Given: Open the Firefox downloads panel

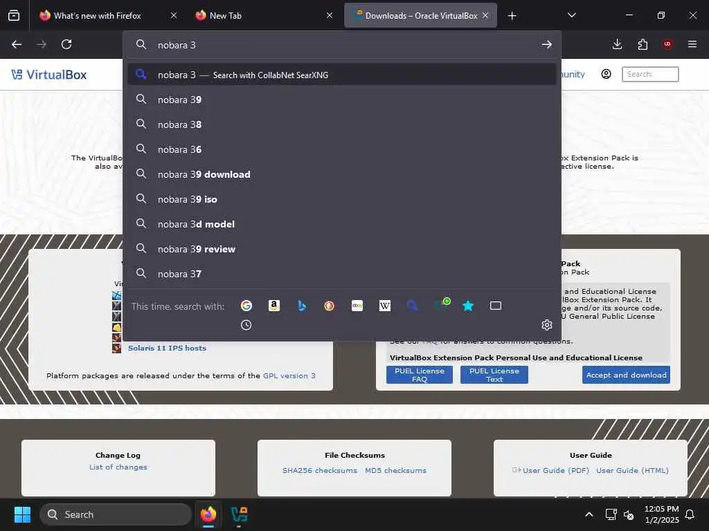Looking at the screenshot, I should [x=617, y=44].
